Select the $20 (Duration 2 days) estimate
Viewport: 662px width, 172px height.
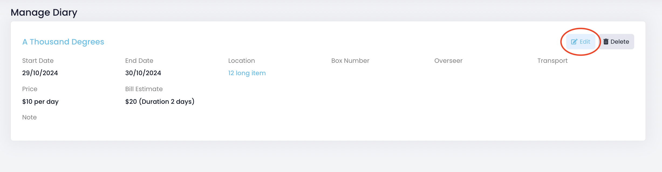tap(160, 102)
